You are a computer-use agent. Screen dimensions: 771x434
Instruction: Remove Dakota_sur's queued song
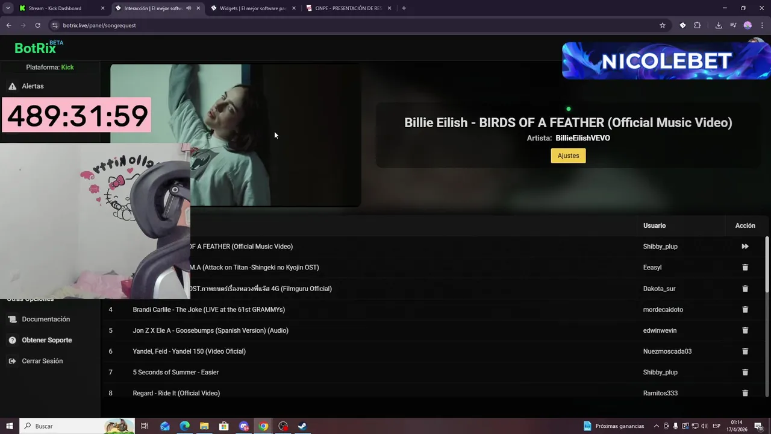pyautogui.click(x=745, y=289)
